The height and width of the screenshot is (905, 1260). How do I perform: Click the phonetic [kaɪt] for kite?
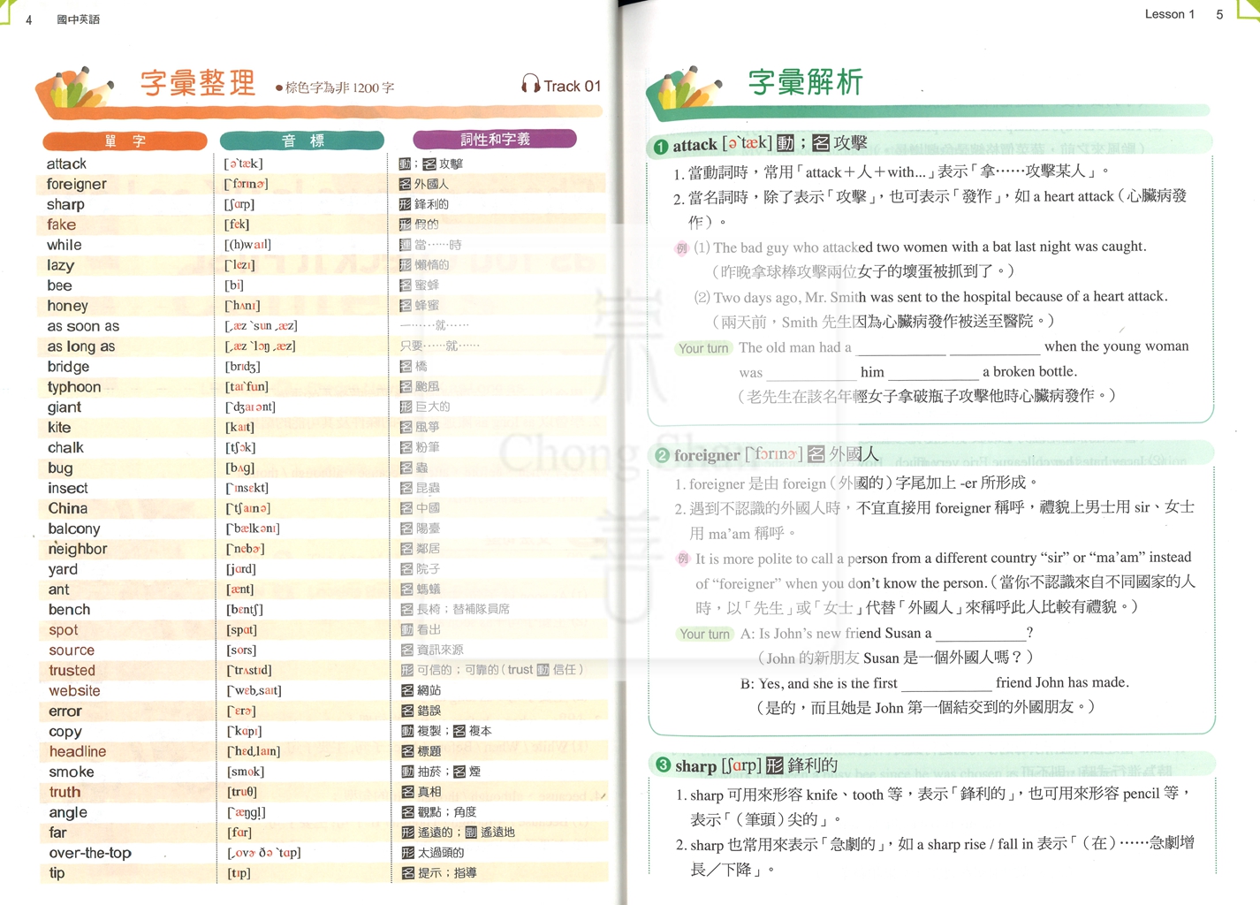point(239,428)
